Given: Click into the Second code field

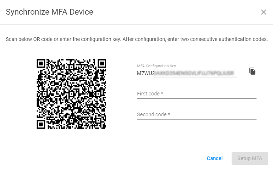Looking at the screenshot, I should click(196, 115).
